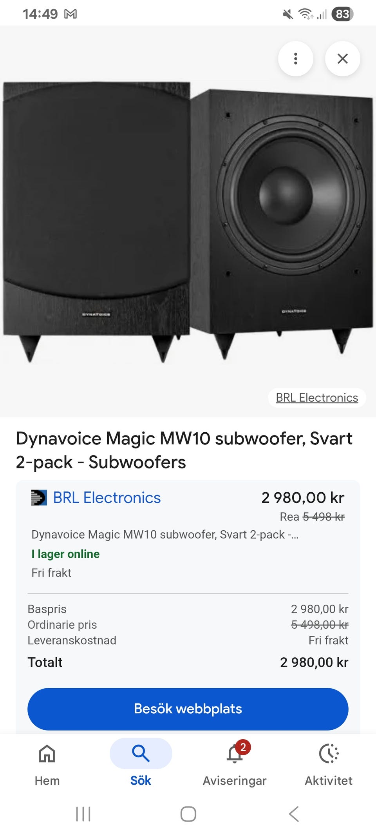This screenshot has width=376, height=836.
Task: Tap the Android back navigation arrow
Action: (294, 814)
